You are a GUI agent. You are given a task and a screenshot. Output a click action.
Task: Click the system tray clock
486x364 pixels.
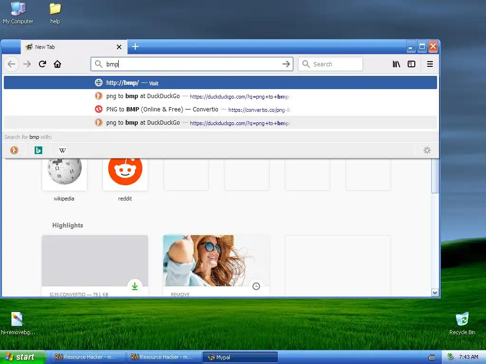pyautogui.click(x=468, y=357)
